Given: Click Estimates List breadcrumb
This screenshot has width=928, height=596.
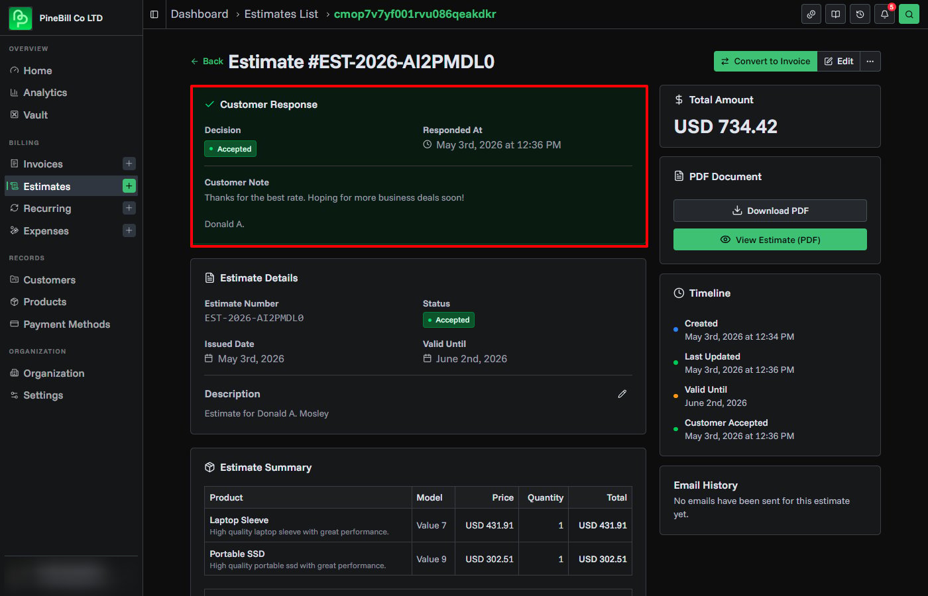Looking at the screenshot, I should pos(281,14).
